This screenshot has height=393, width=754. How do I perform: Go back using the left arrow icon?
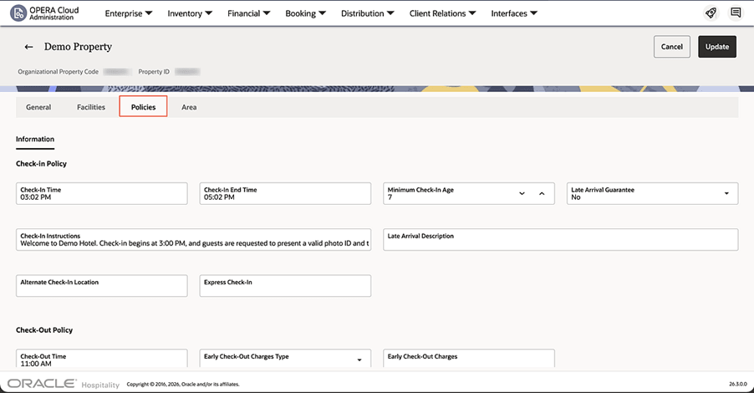click(29, 47)
